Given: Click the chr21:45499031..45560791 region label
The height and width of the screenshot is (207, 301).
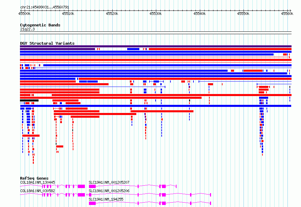Looking at the screenshot, I should [x=45, y=7].
